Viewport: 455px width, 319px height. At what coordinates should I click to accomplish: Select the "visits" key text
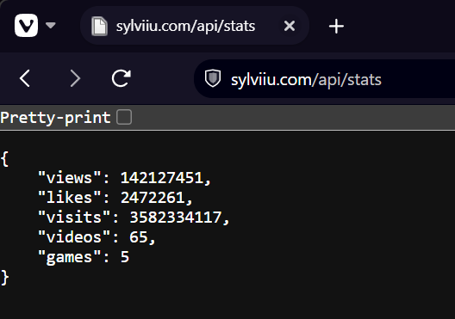point(74,217)
